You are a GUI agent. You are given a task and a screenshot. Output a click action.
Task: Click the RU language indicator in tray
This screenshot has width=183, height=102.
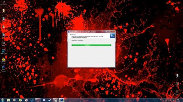[x=161, y=100]
